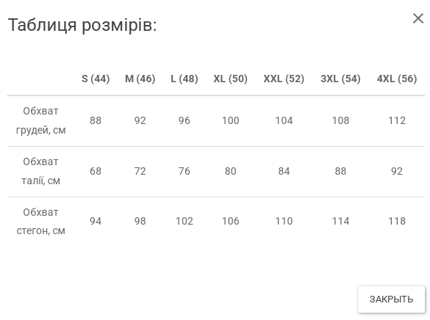The height and width of the screenshot is (320, 430).
Task: Select the XXL (52) column header
Action: click(284, 79)
